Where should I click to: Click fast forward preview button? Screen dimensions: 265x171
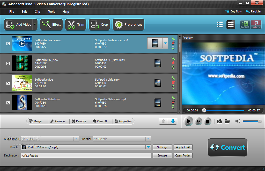[x=198, y=121]
